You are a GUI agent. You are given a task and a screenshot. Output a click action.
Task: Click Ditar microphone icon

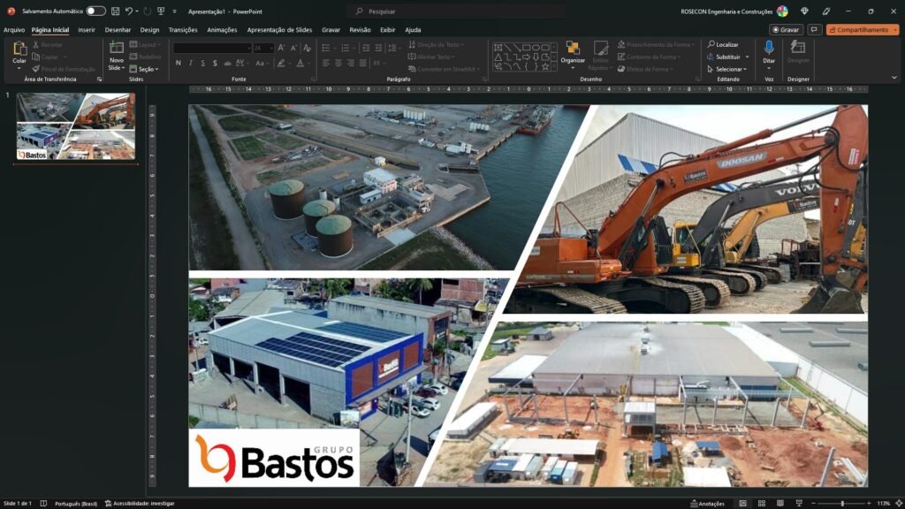tap(769, 49)
